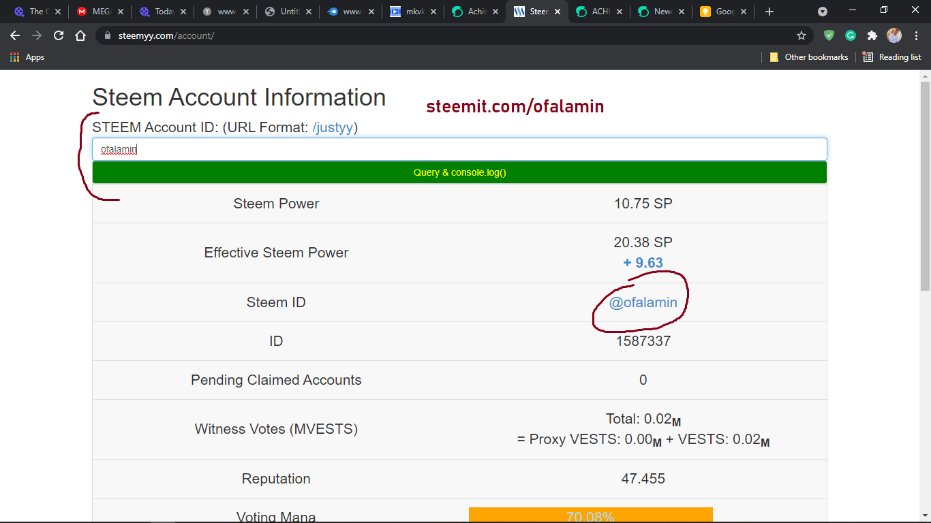The height and width of the screenshot is (523, 931).
Task: Select the 20.38 SP effective power value
Action: [x=643, y=242]
